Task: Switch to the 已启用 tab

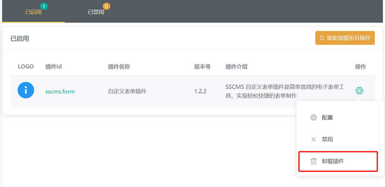Action: tap(33, 12)
